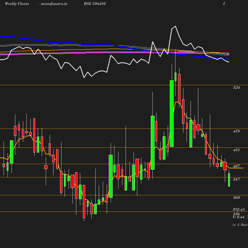The height and width of the screenshot is (248, 248).
Task: Click the 459 price level label
Action: tap(236, 131)
